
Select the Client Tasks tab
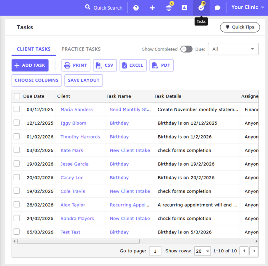pos(34,49)
